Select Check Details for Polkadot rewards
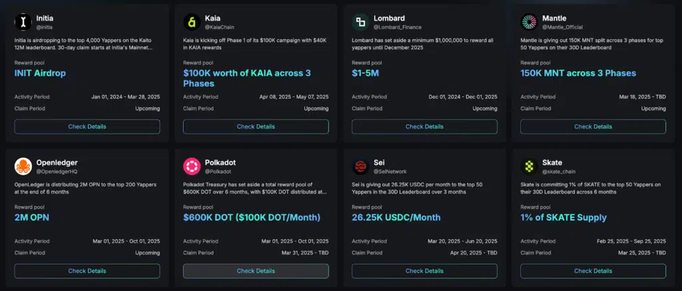Image resolution: width=682 pixels, height=291 pixels. coord(256,271)
